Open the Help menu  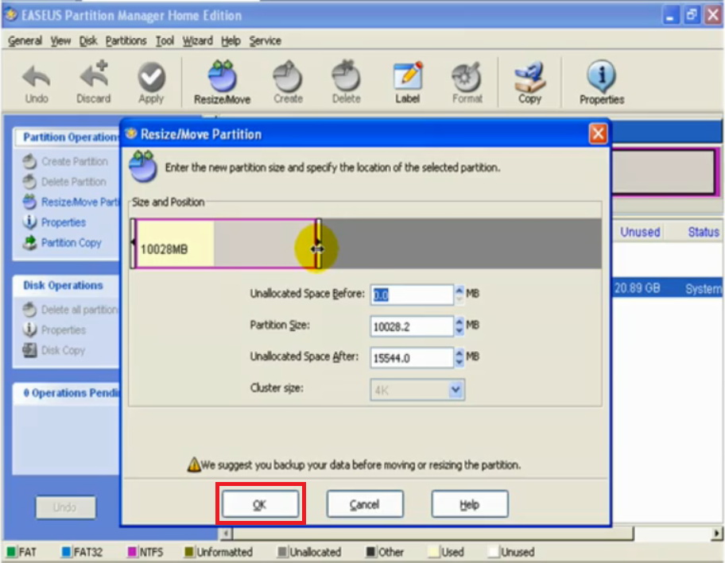coord(231,40)
